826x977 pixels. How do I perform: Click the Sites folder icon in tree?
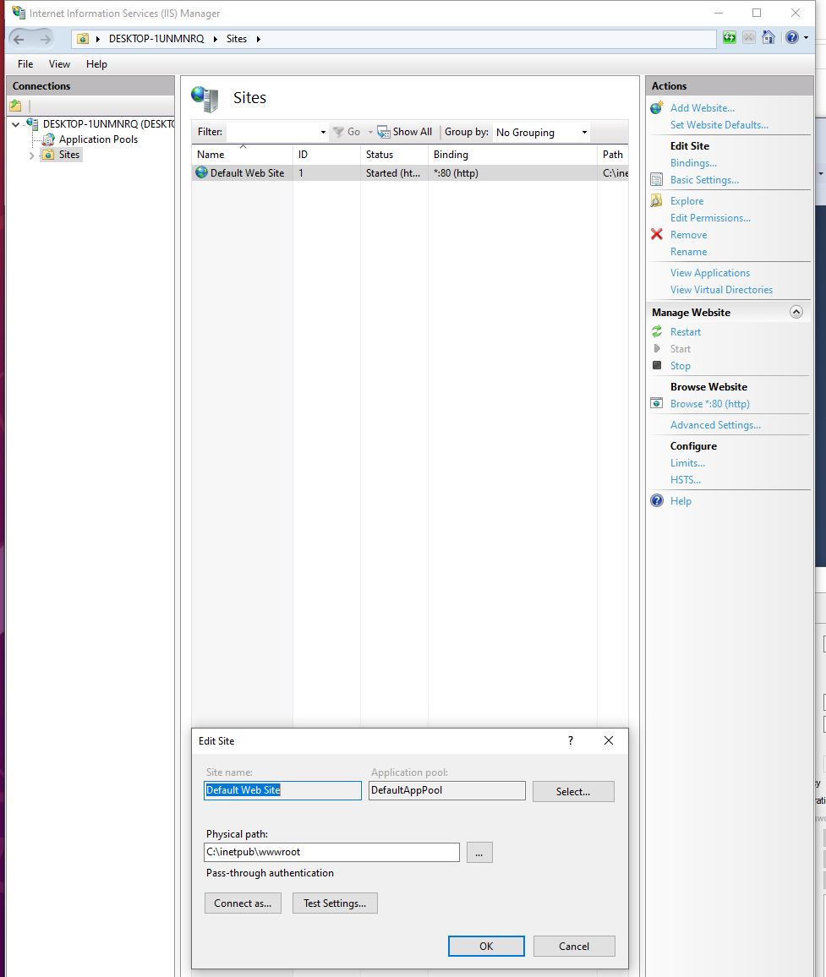click(x=48, y=155)
